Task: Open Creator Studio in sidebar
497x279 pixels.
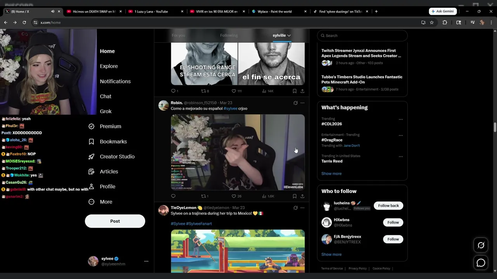Action: coord(111,157)
